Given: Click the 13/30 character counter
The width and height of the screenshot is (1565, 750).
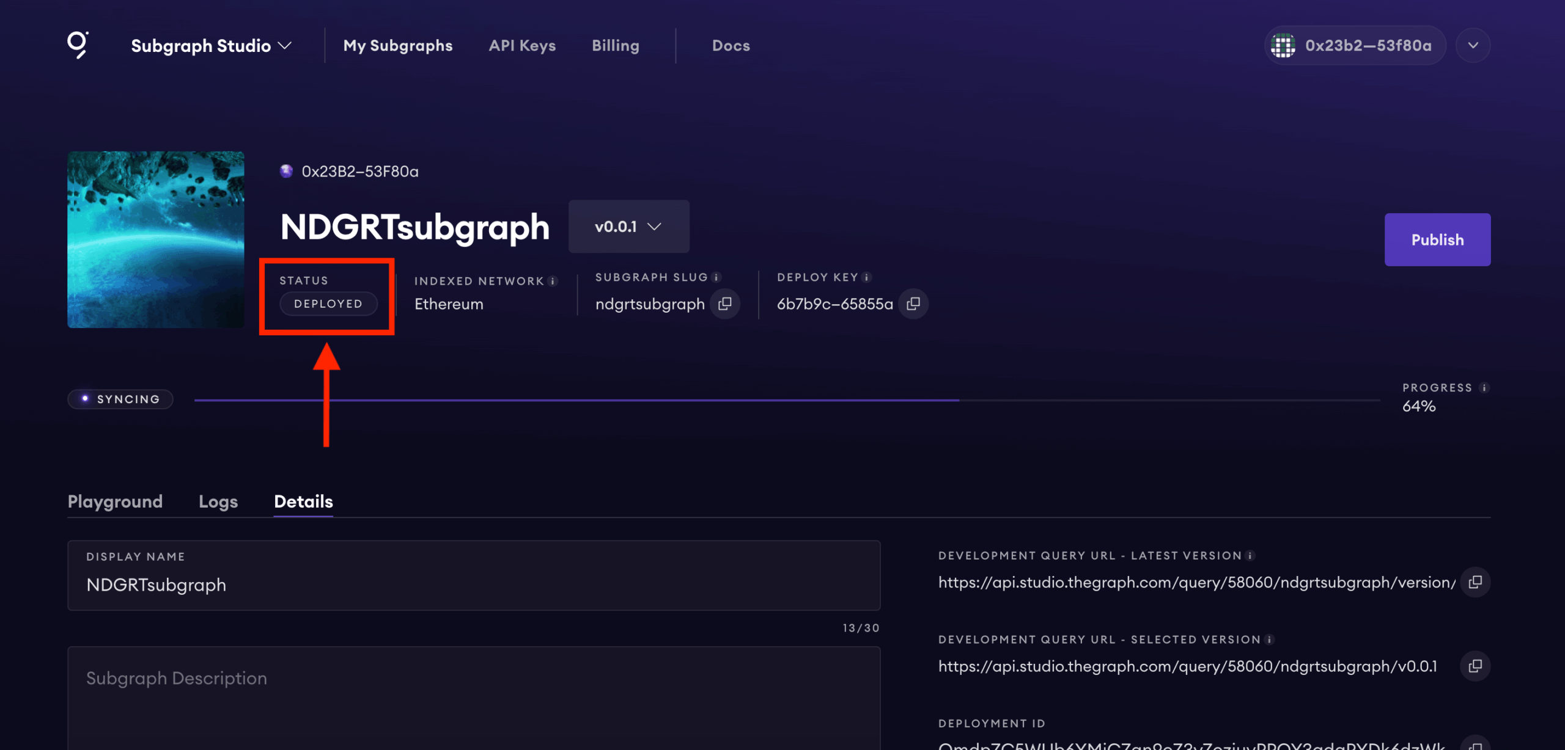Looking at the screenshot, I should pos(861,628).
